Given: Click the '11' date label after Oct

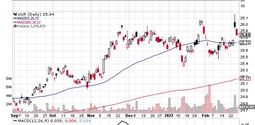Looking at the screenshot, I should 63,116.
